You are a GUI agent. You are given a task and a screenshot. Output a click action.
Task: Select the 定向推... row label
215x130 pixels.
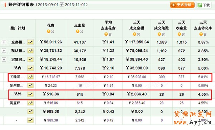tap(16, 85)
